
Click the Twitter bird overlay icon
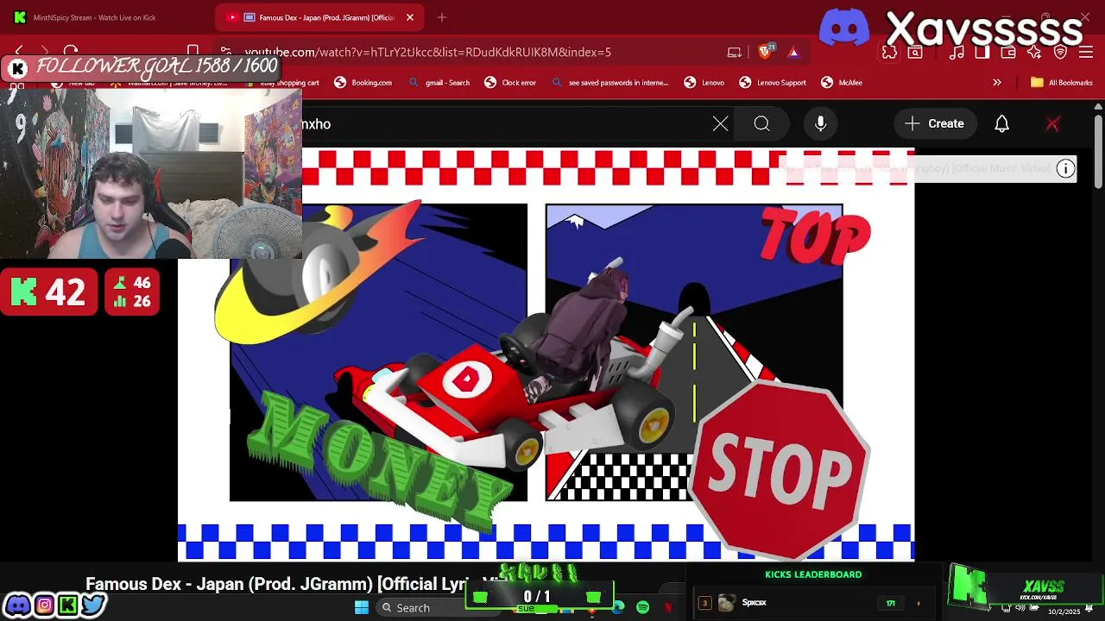(93, 605)
